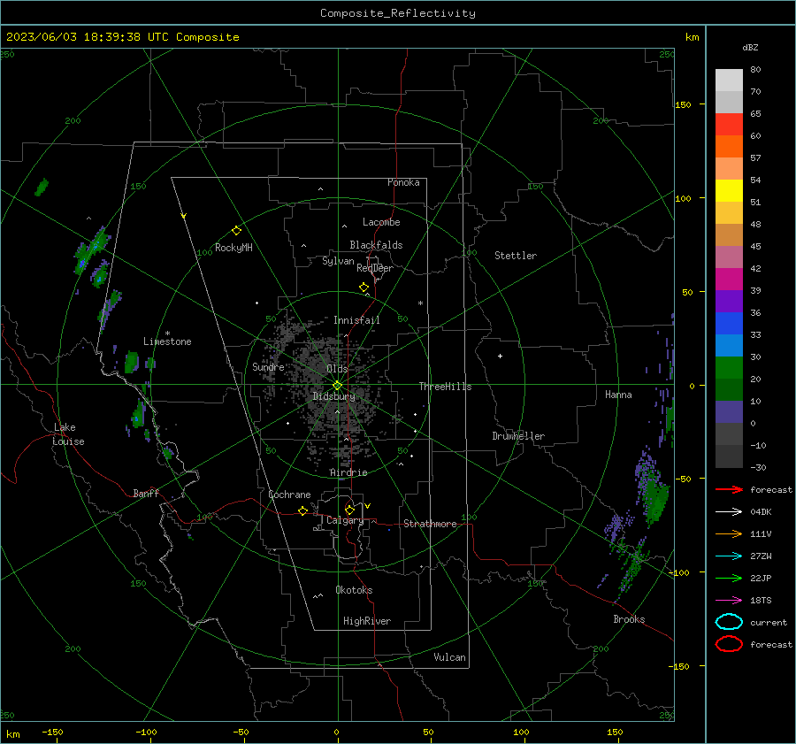Click the magenta 18TS arrow legend icon

point(729,600)
